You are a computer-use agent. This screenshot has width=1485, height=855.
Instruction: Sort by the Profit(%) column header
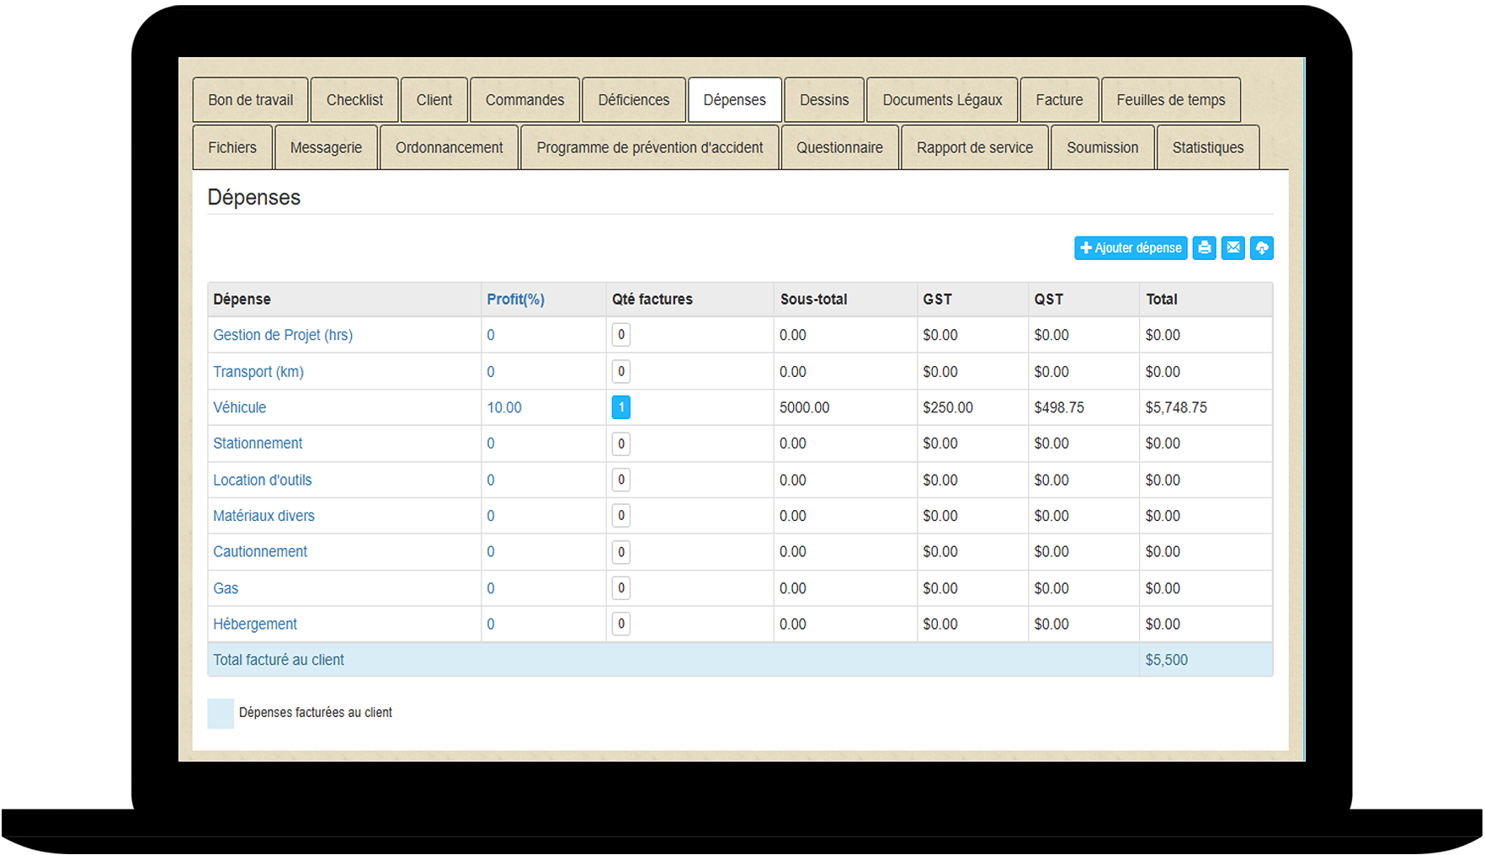pyautogui.click(x=515, y=300)
